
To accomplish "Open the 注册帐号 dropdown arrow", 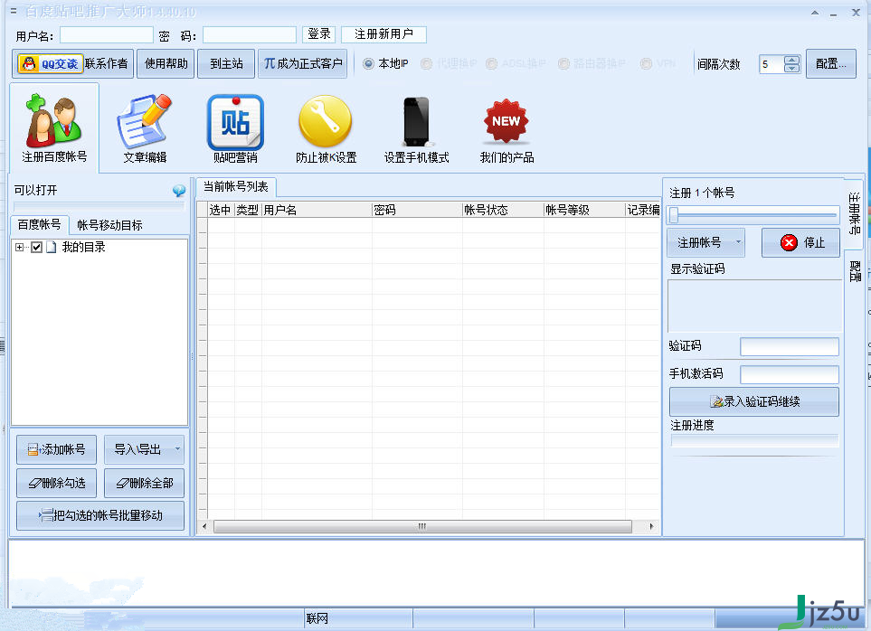I will (738, 242).
